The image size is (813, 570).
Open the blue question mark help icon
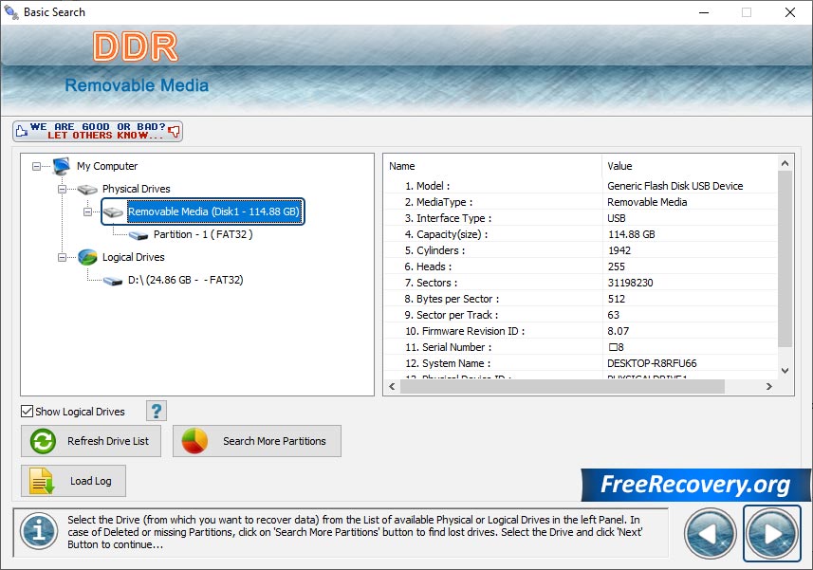pyautogui.click(x=157, y=411)
